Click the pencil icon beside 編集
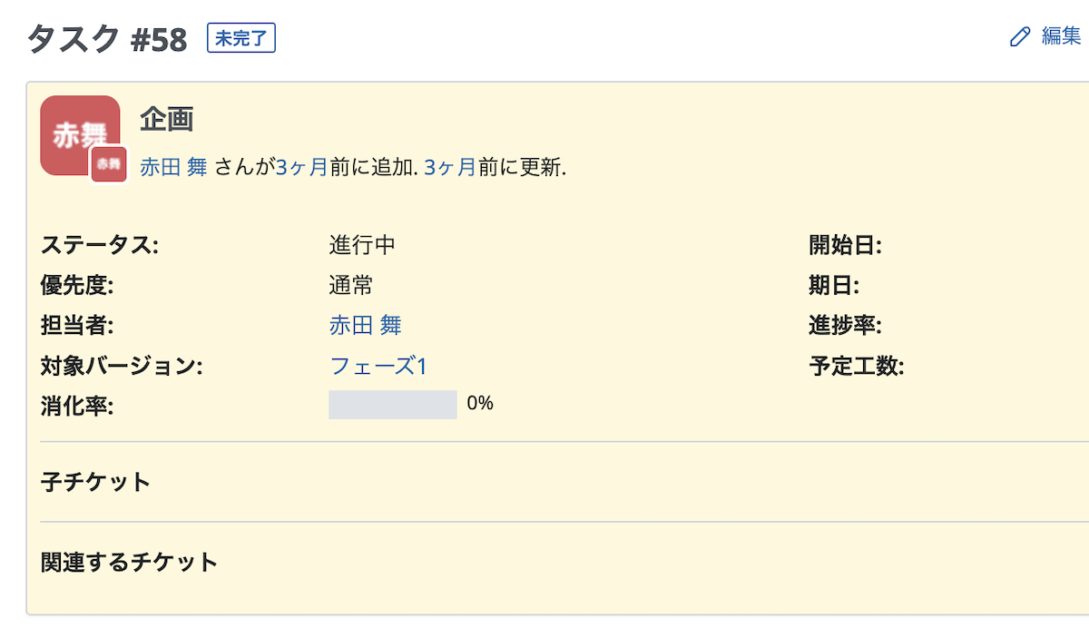The height and width of the screenshot is (638, 1089). [1020, 37]
